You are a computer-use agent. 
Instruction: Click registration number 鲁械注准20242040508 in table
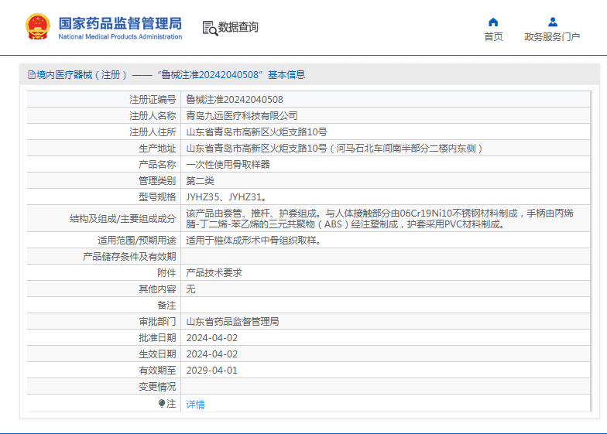pos(235,100)
